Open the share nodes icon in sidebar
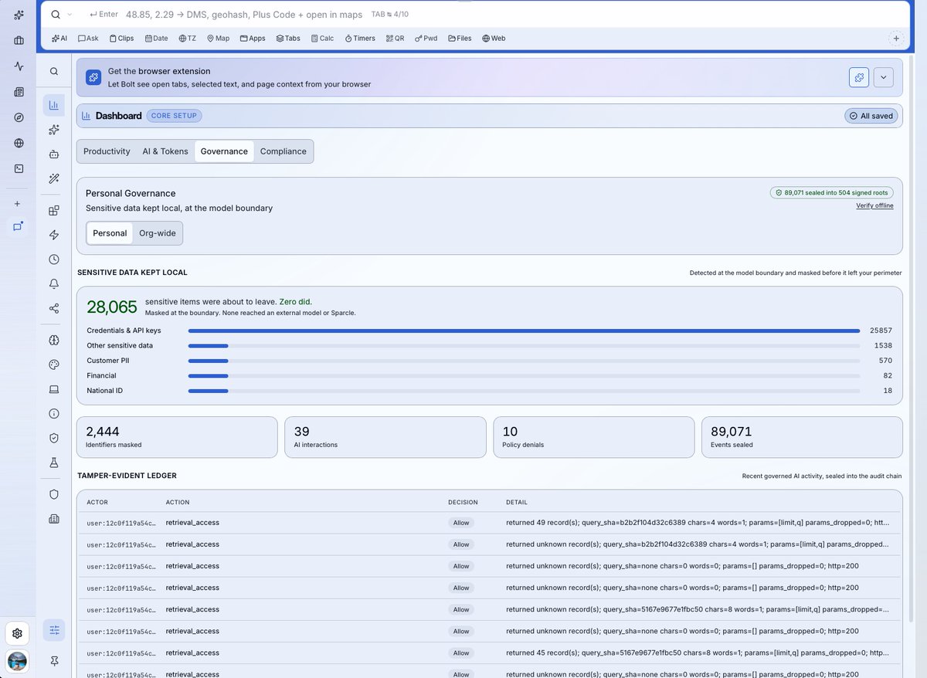927x678 pixels. click(x=54, y=309)
